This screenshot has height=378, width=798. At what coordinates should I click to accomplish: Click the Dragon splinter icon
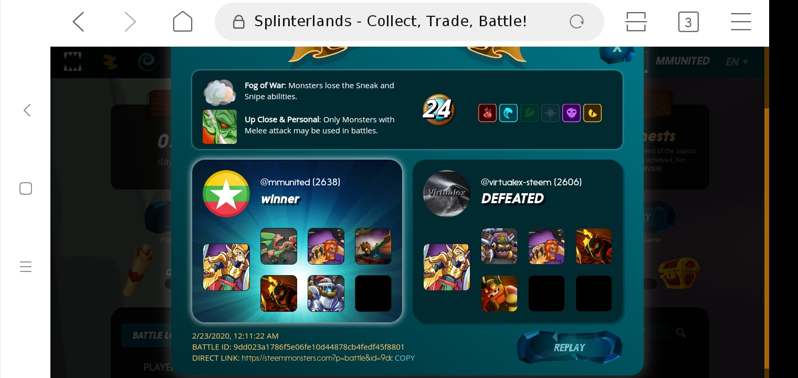pyautogui.click(x=592, y=113)
